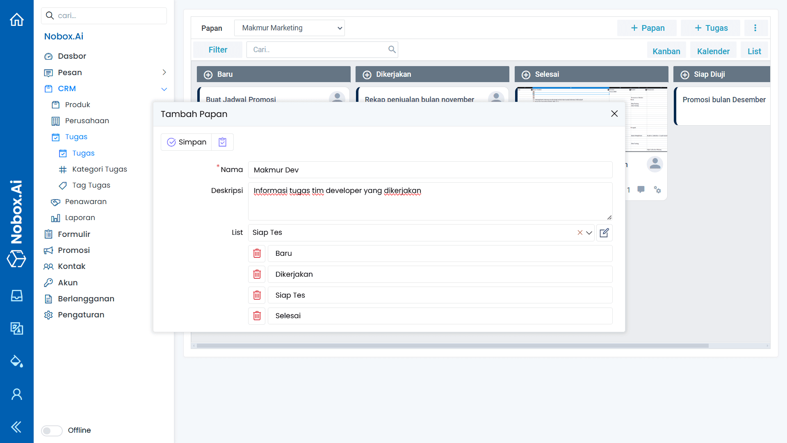Toggle the Offline switch
Viewport: 787px width, 443px height.
click(x=52, y=431)
